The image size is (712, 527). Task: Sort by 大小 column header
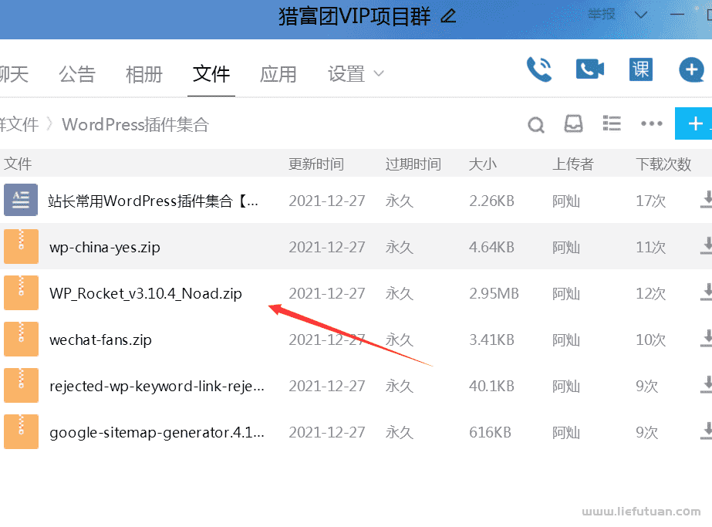(x=482, y=164)
